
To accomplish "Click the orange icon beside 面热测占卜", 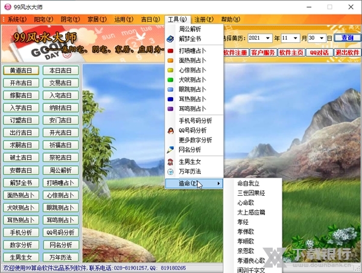I will click(170, 60).
